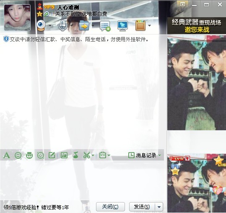Share music with the note icon
This screenshot has width=226, height=213.
(75, 155)
